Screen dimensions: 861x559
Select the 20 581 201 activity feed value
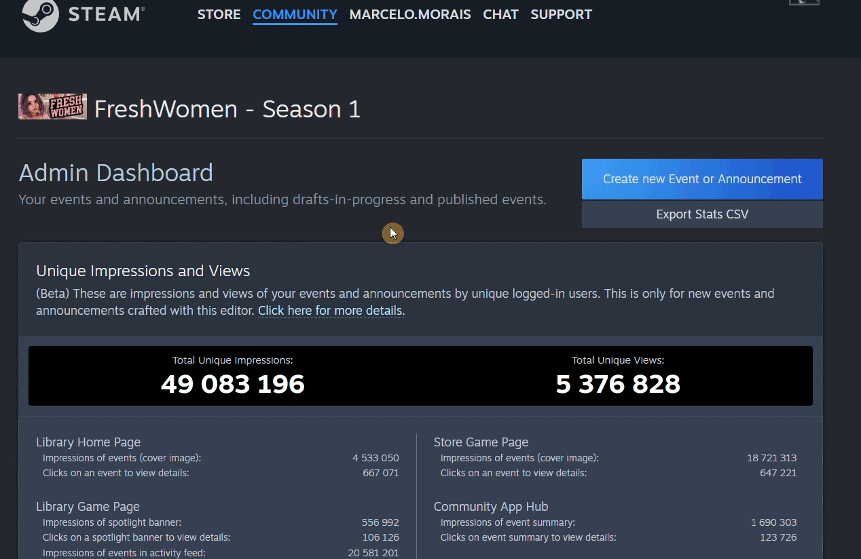374,553
